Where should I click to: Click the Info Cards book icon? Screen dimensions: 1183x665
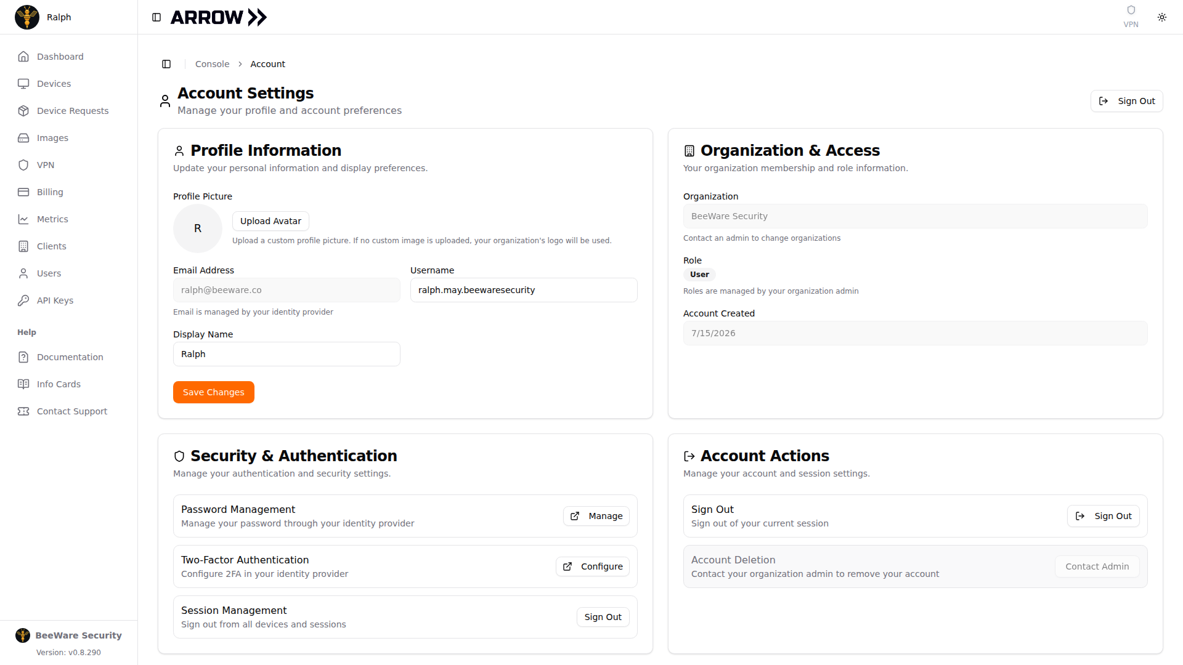tap(23, 384)
